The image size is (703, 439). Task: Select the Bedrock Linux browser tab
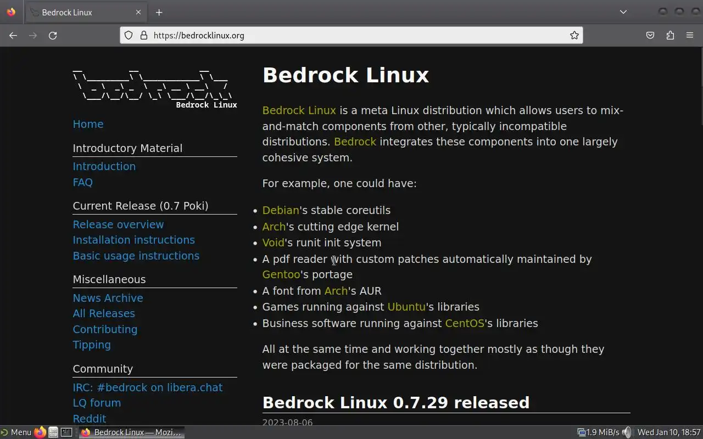tap(86, 12)
